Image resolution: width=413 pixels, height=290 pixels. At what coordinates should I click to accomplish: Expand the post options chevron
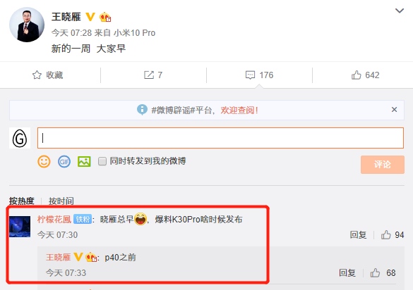[400, 11]
